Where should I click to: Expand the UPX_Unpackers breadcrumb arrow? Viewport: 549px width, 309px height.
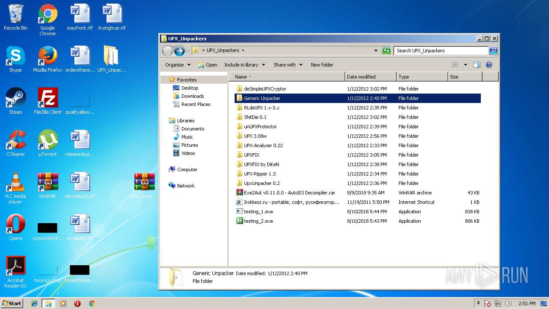(x=243, y=51)
